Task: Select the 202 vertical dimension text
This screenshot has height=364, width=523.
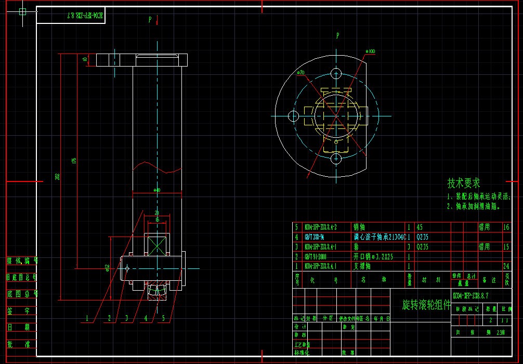Action: [x=57, y=177]
